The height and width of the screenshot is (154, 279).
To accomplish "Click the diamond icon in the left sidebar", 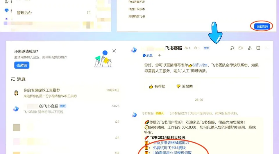I will coord(7,10).
